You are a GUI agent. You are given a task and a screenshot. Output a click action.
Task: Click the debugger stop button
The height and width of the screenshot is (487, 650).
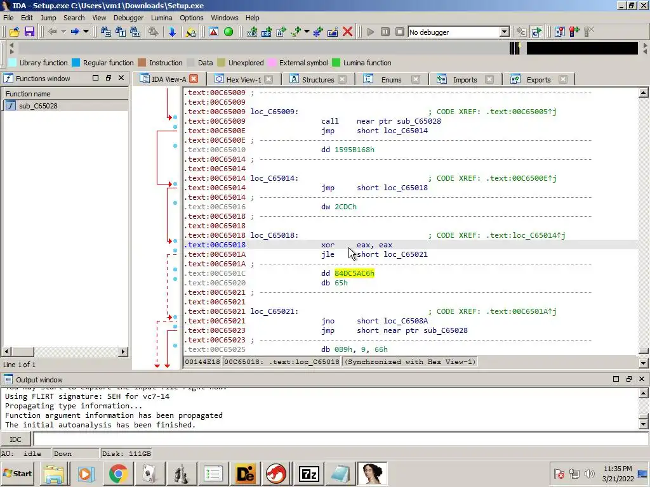(x=400, y=32)
